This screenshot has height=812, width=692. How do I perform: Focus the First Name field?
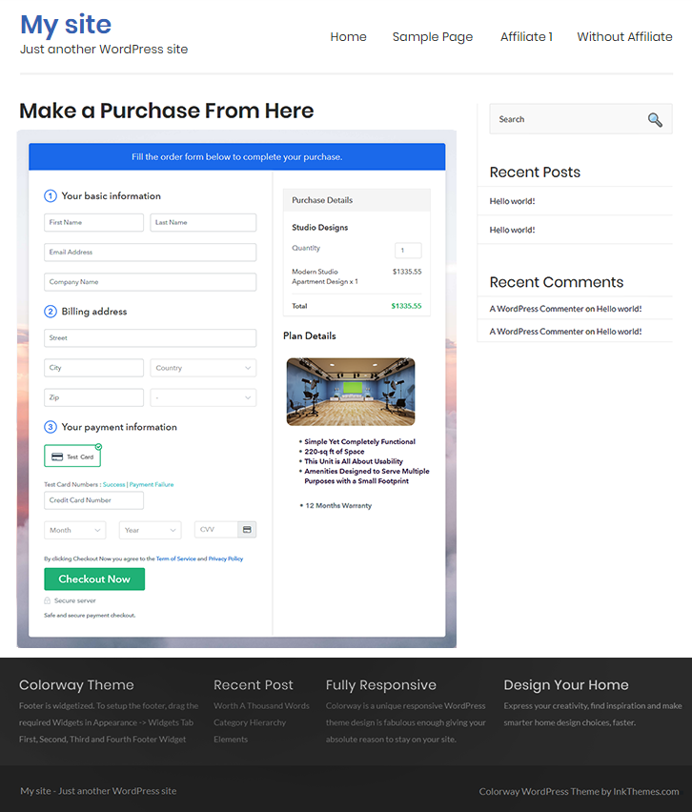click(93, 223)
